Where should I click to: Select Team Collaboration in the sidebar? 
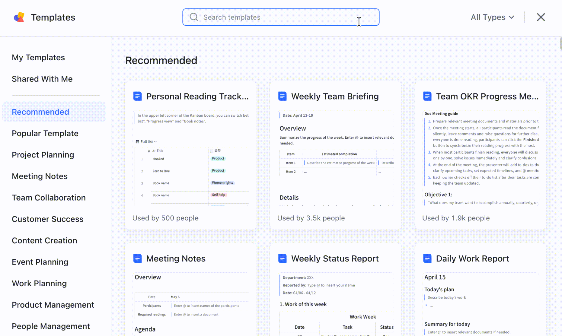click(x=49, y=198)
